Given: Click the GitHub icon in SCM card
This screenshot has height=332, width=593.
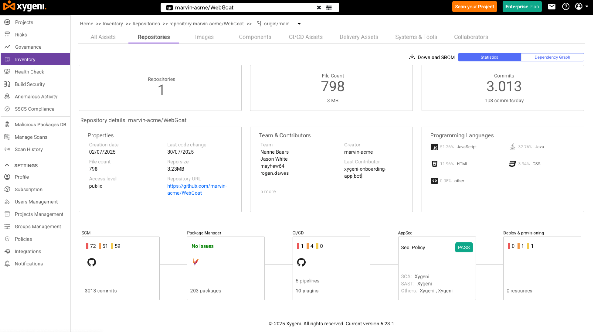Looking at the screenshot, I should [x=92, y=262].
